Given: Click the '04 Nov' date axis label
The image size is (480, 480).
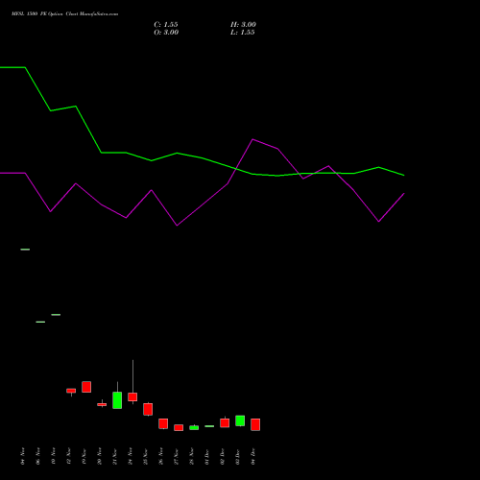Looking at the screenshot, I should pyautogui.click(x=23, y=456).
